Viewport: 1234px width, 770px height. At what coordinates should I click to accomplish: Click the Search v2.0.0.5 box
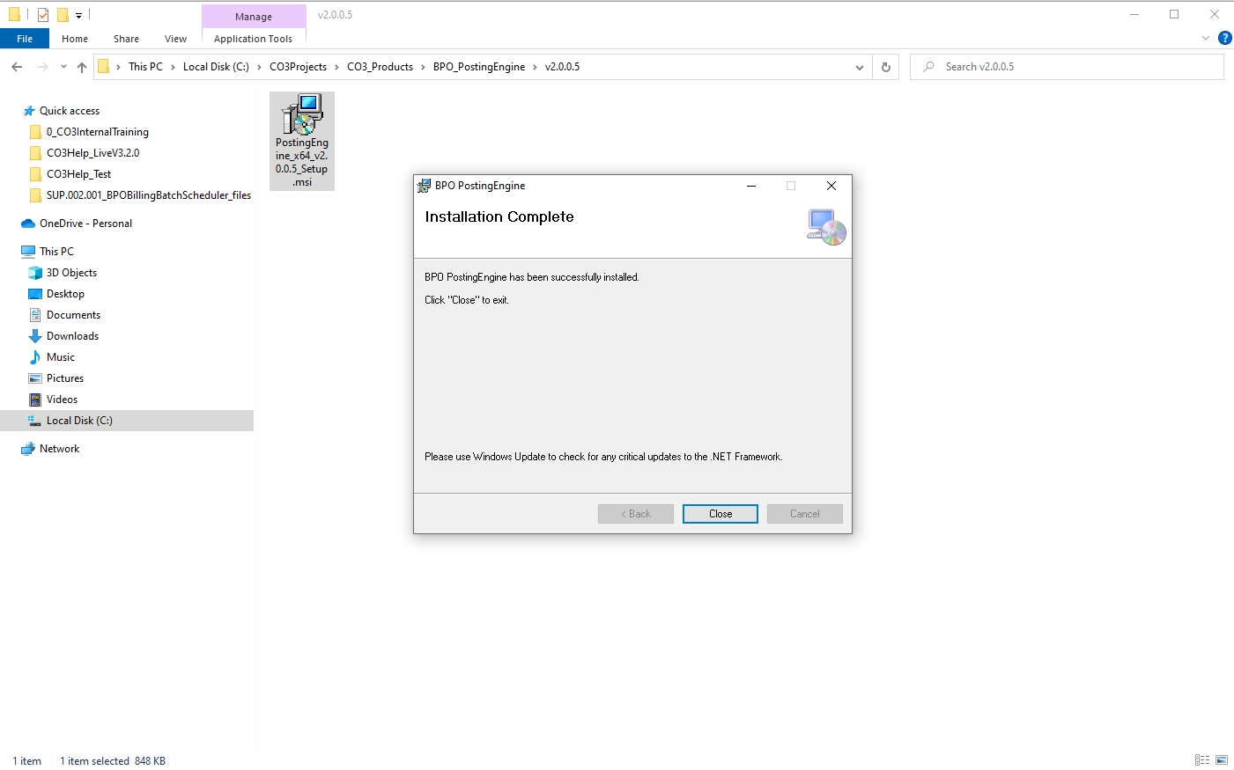(1067, 67)
